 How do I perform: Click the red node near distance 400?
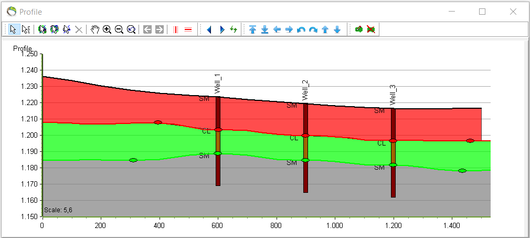pos(158,122)
